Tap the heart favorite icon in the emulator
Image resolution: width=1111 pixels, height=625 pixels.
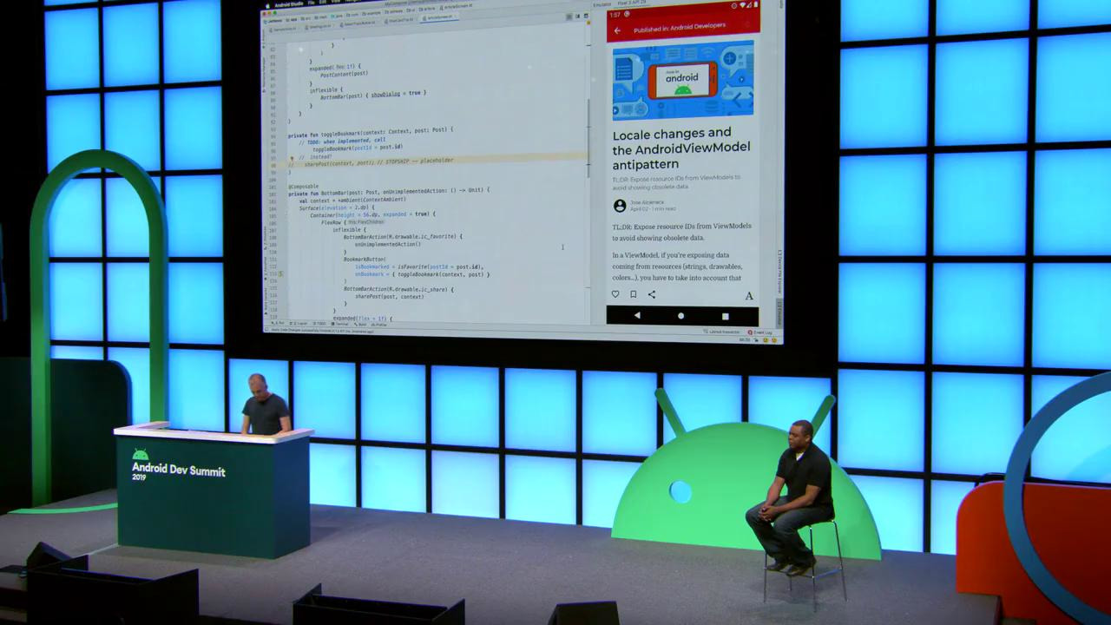[x=615, y=294]
